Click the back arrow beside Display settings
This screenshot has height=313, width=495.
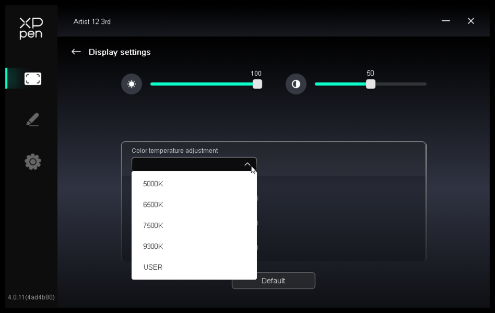(76, 52)
